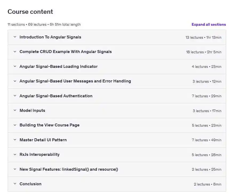Screen dimensions: 229x194
Task: Expand Master Detail UI Pattern chevron
Action: pos(15,140)
